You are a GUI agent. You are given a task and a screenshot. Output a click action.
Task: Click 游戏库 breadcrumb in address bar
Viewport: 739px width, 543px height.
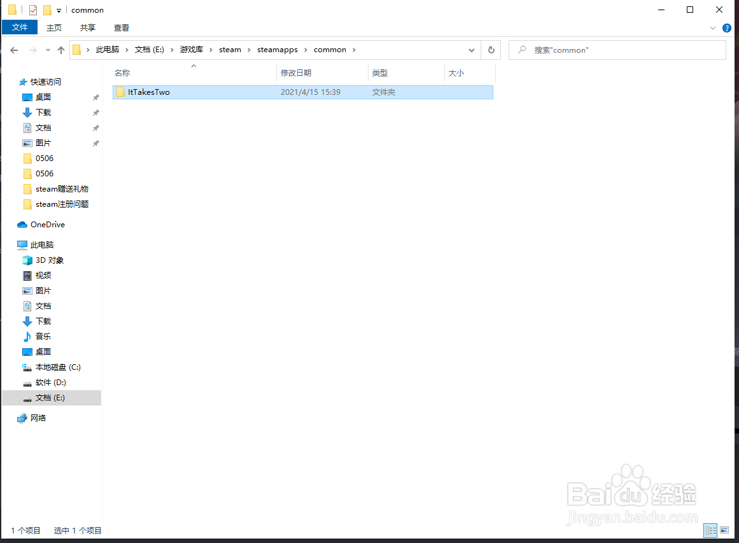192,50
